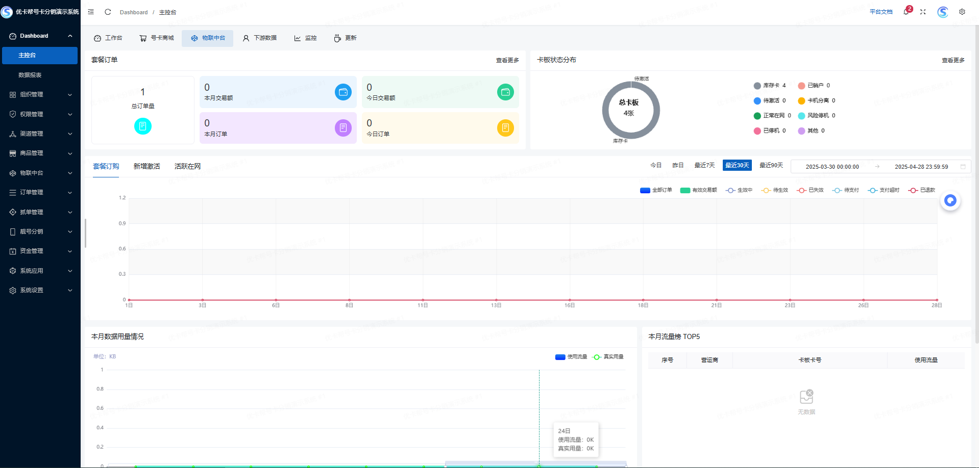This screenshot has width=979, height=468.
Task: Click the 靓号分销 phone icon
Action: [13, 231]
